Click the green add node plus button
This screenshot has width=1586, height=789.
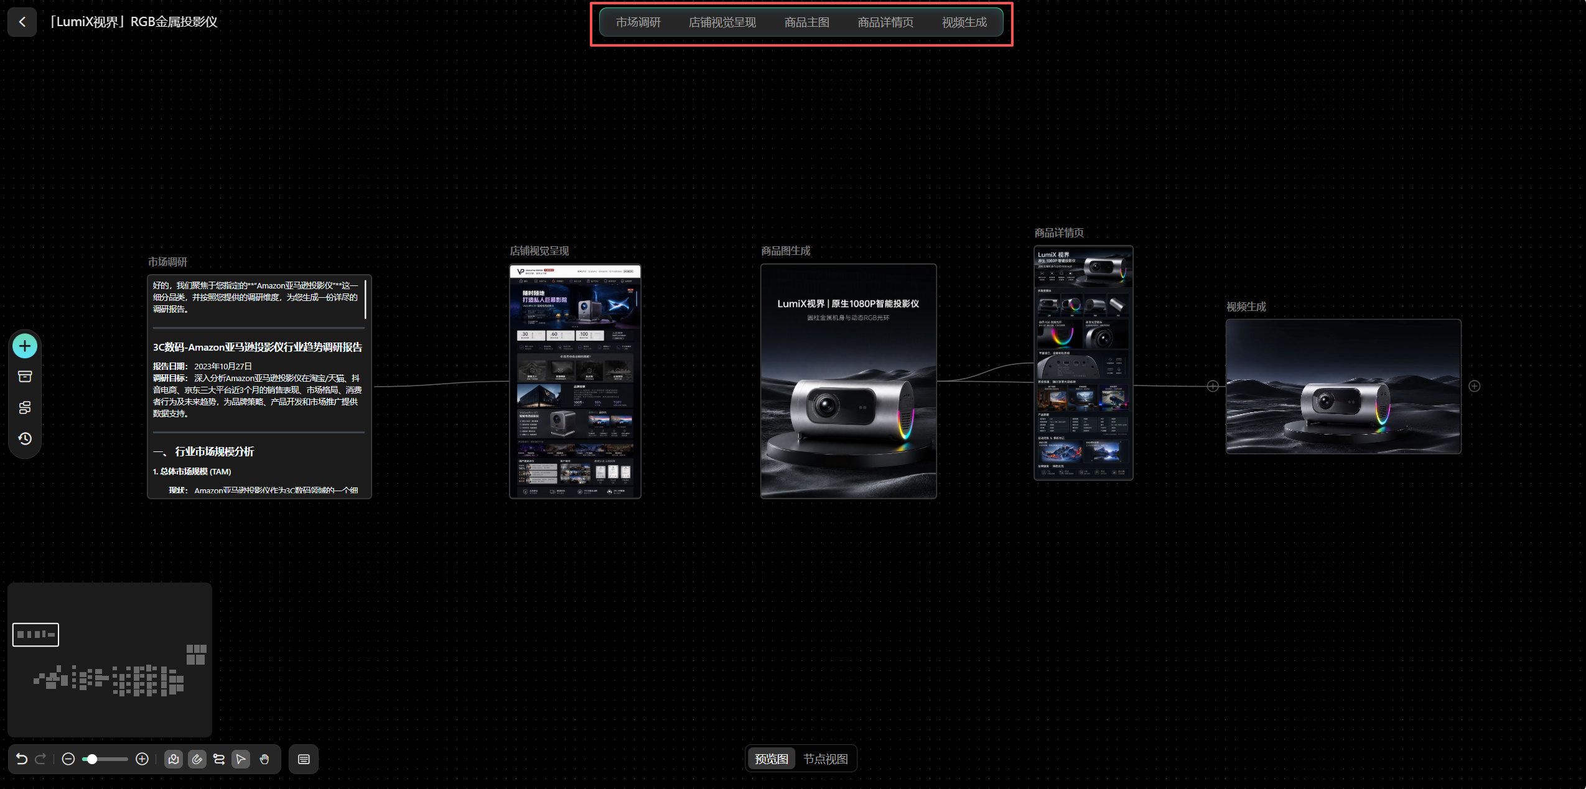click(x=25, y=346)
